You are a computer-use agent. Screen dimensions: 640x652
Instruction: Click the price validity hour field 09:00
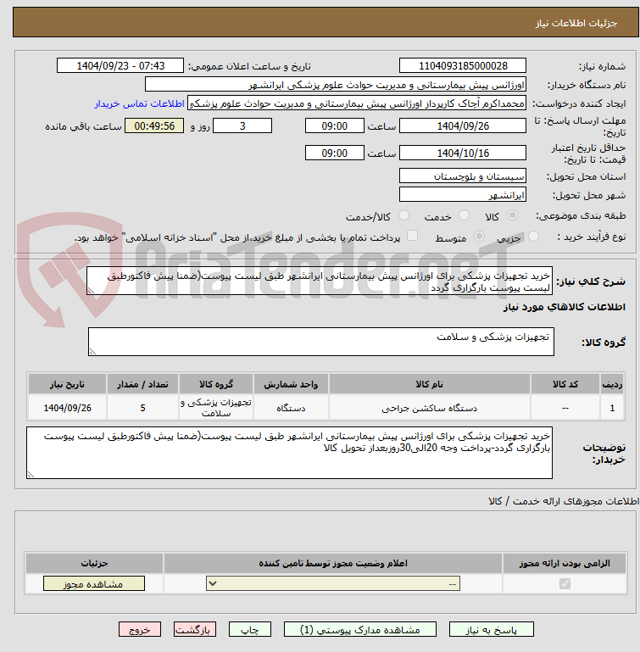click(x=334, y=153)
